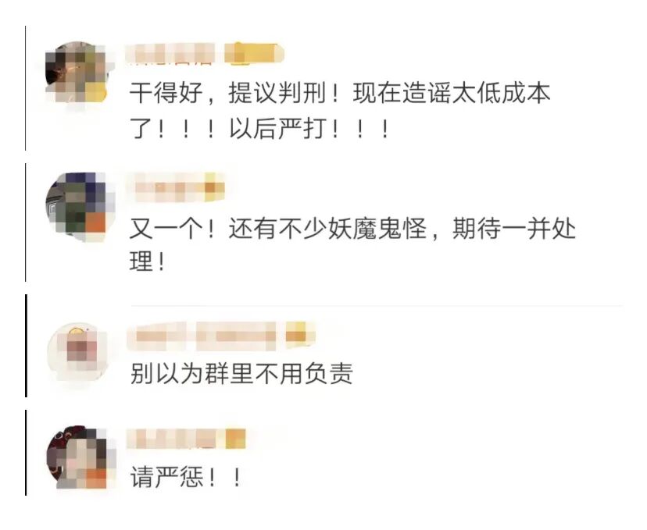Screen dimensions: 647x530
Task: Tap blurred username above 请严惩 comment
Action: click(174, 439)
